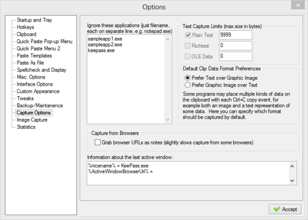The image size is (308, 220).
Task: Select Prefer Graphic Image over Text
Action: coord(187,85)
